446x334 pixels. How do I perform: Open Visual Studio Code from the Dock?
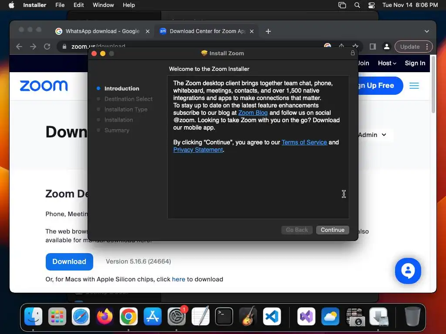click(x=272, y=316)
